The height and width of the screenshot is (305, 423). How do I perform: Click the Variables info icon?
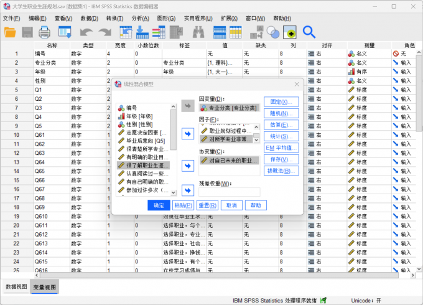pyautogui.click(x=159, y=32)
